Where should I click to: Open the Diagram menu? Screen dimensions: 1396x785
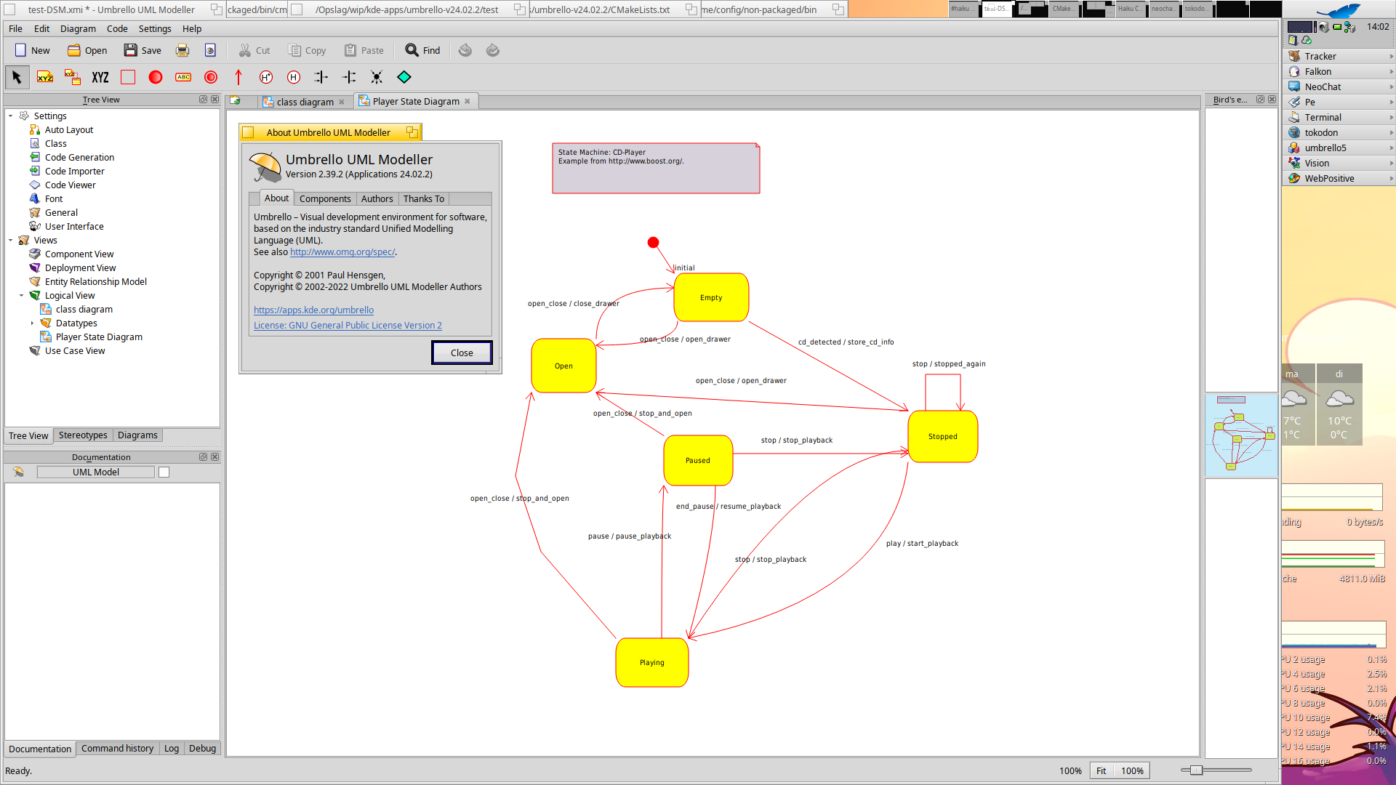pyautogui.click(x=78, y=29)
